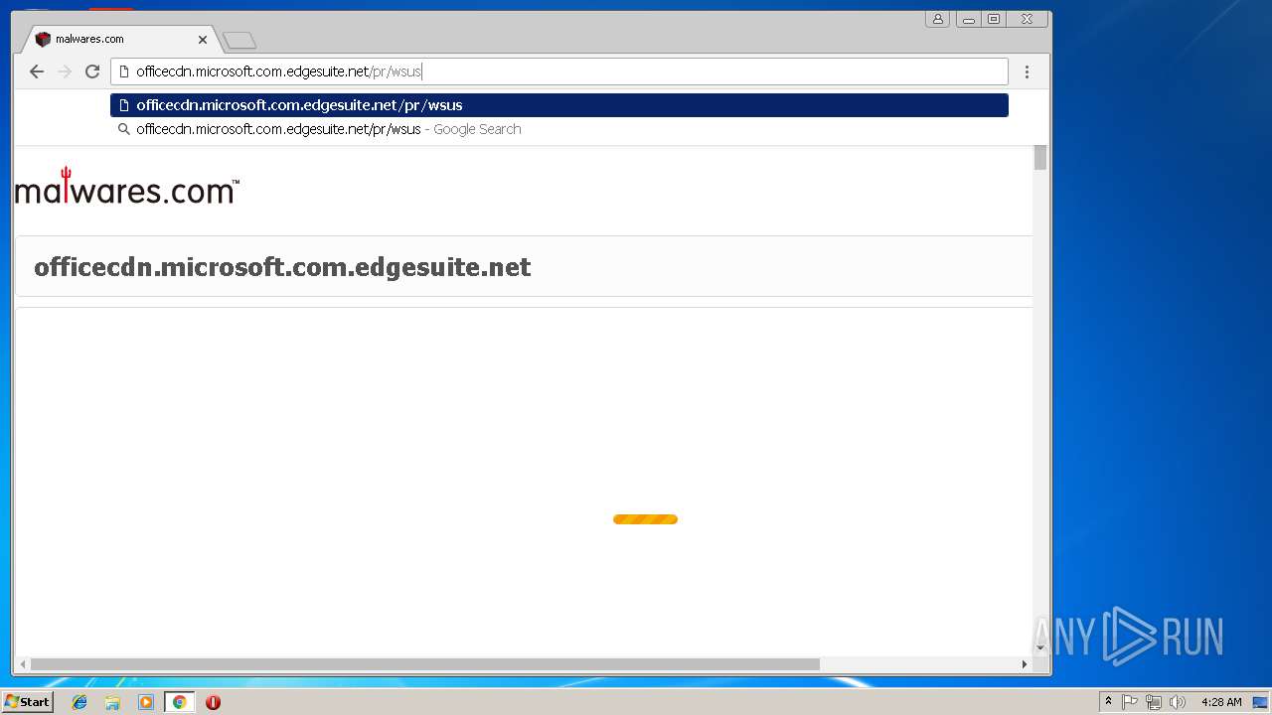Reload the current page
This screenshot has width=1272, height=715.
(x=92, y=71)
